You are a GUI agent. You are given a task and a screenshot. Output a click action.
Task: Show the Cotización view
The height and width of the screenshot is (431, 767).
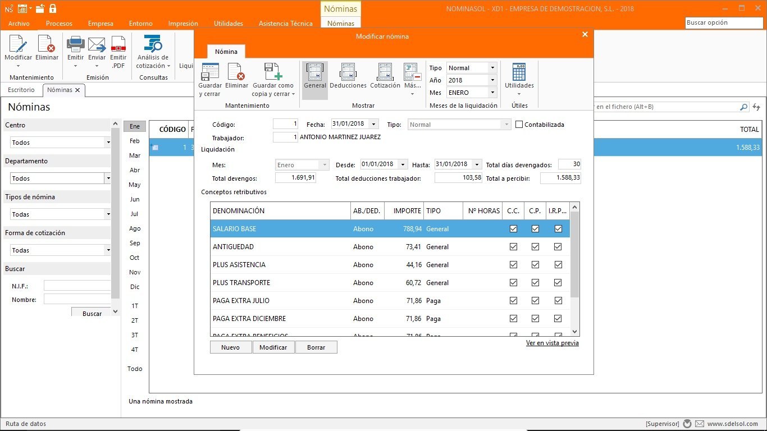tap(385, 72)
